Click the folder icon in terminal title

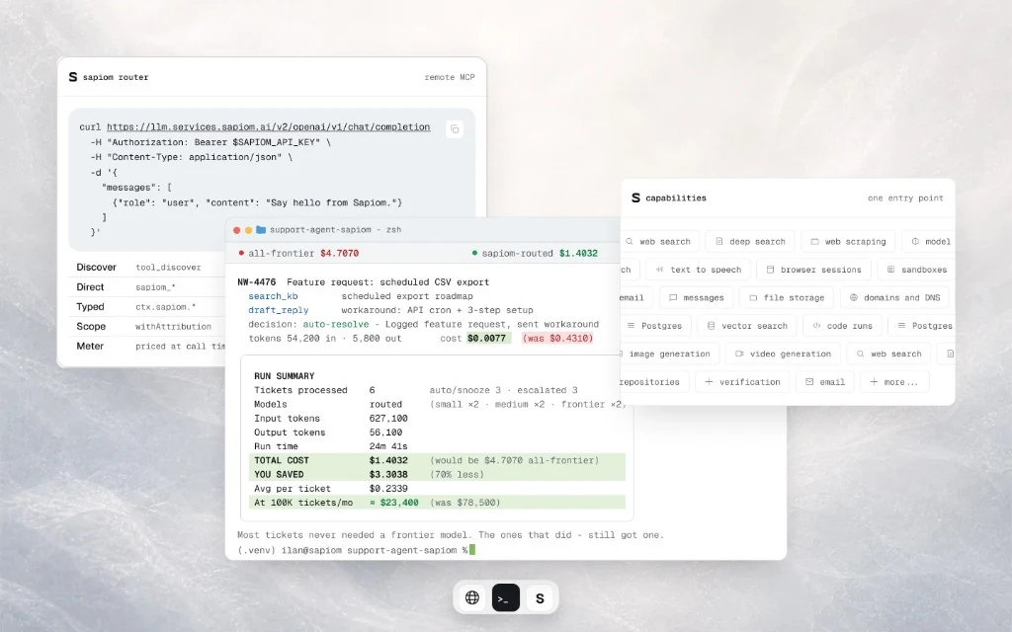pos(261,229)
